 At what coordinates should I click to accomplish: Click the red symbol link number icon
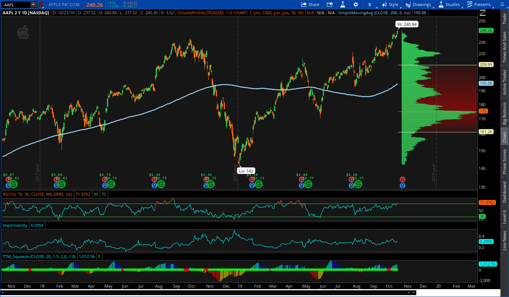point(41,4)
